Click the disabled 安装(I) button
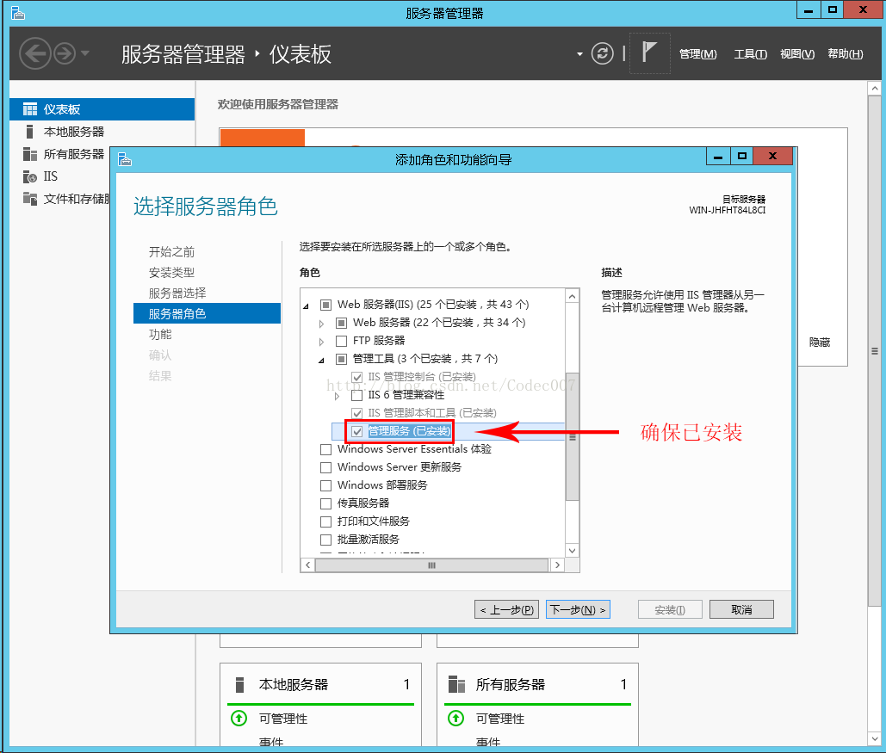This screenshot has height=753, width=886. (x=670, y=609)
